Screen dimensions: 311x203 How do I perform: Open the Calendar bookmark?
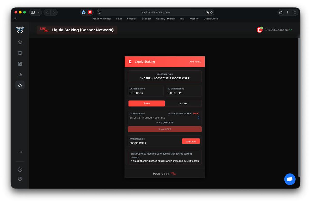146,19
